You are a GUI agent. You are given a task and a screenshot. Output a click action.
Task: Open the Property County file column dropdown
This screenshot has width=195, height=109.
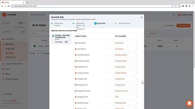pyautogui.click(x=126, y=91)
